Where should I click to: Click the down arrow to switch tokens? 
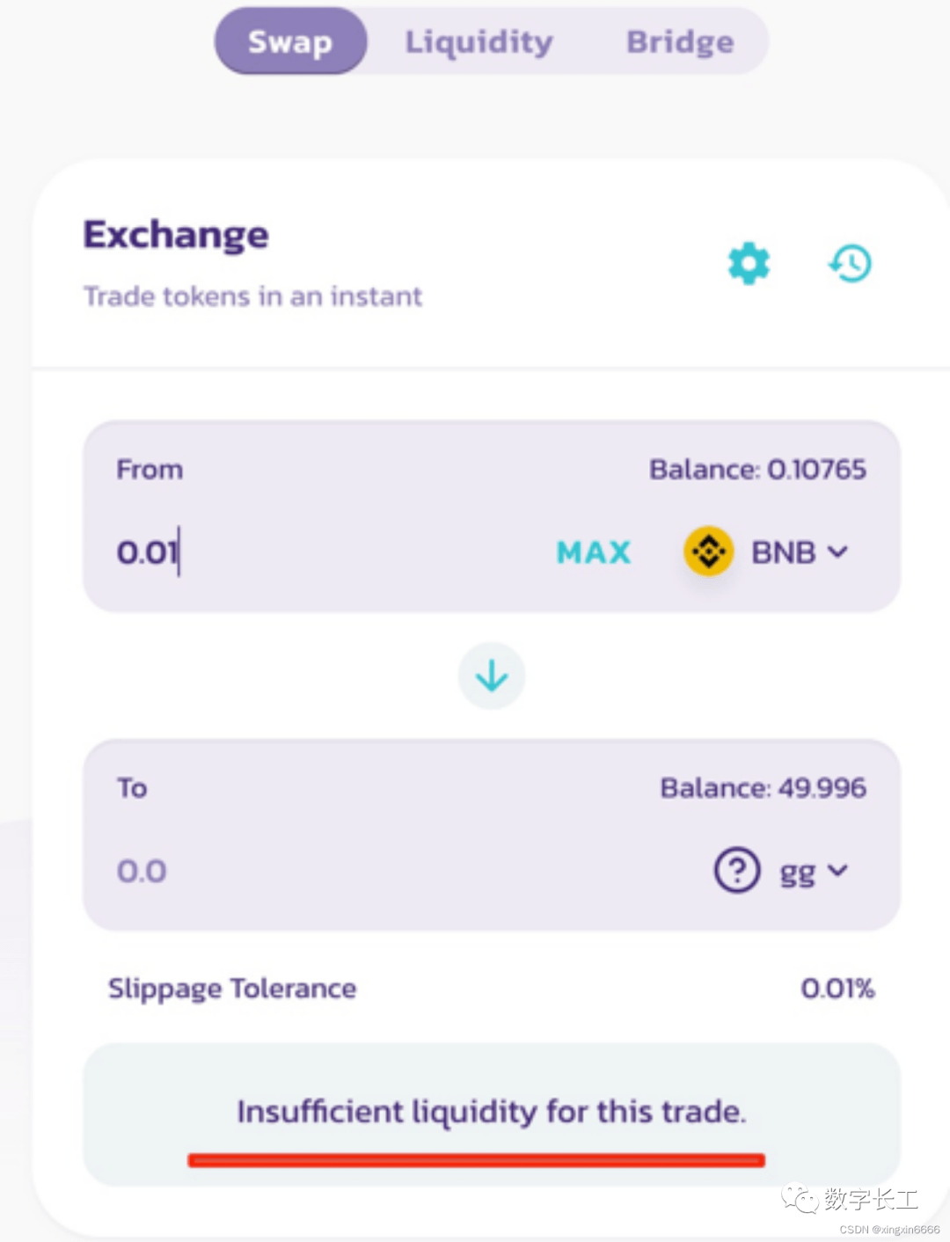point(492,676)
